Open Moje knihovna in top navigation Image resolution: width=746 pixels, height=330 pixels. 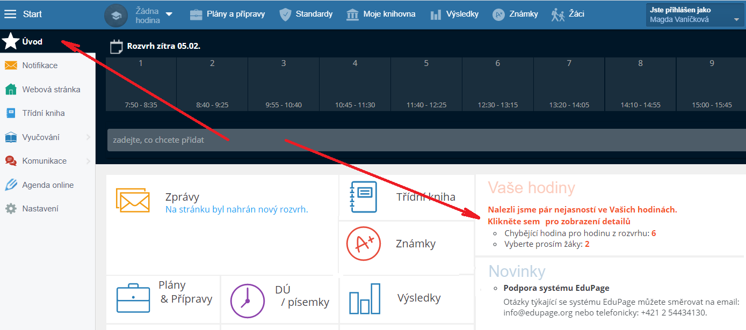point(389,14)
